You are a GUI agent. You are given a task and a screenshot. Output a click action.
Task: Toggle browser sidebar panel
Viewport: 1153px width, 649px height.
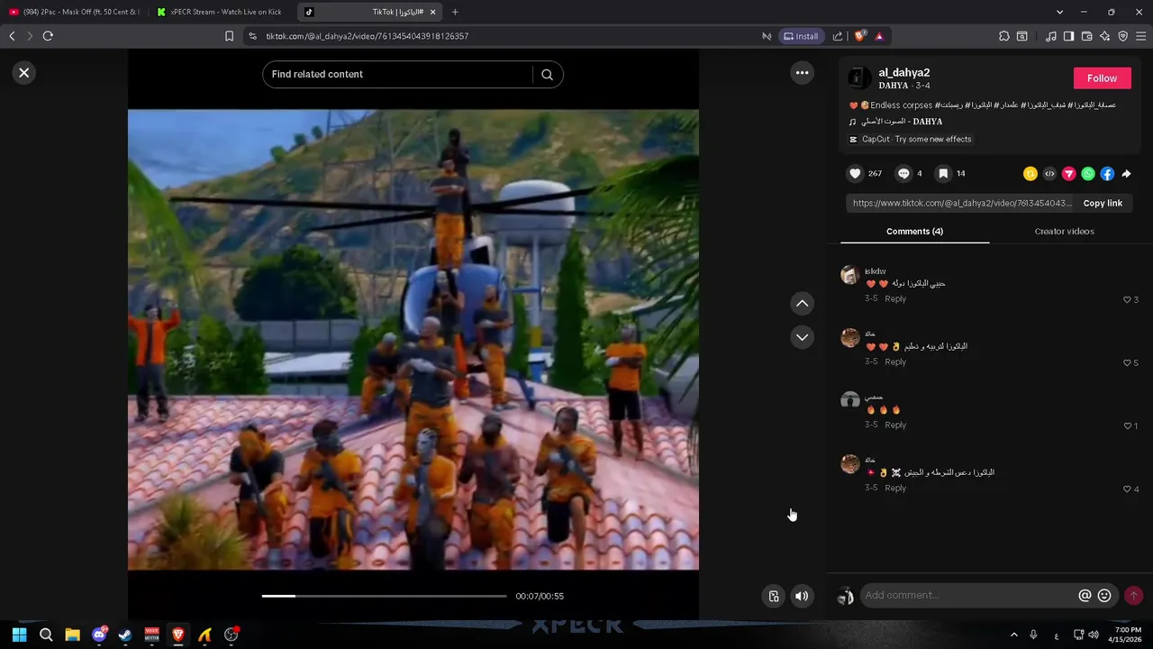(1068, 36)
